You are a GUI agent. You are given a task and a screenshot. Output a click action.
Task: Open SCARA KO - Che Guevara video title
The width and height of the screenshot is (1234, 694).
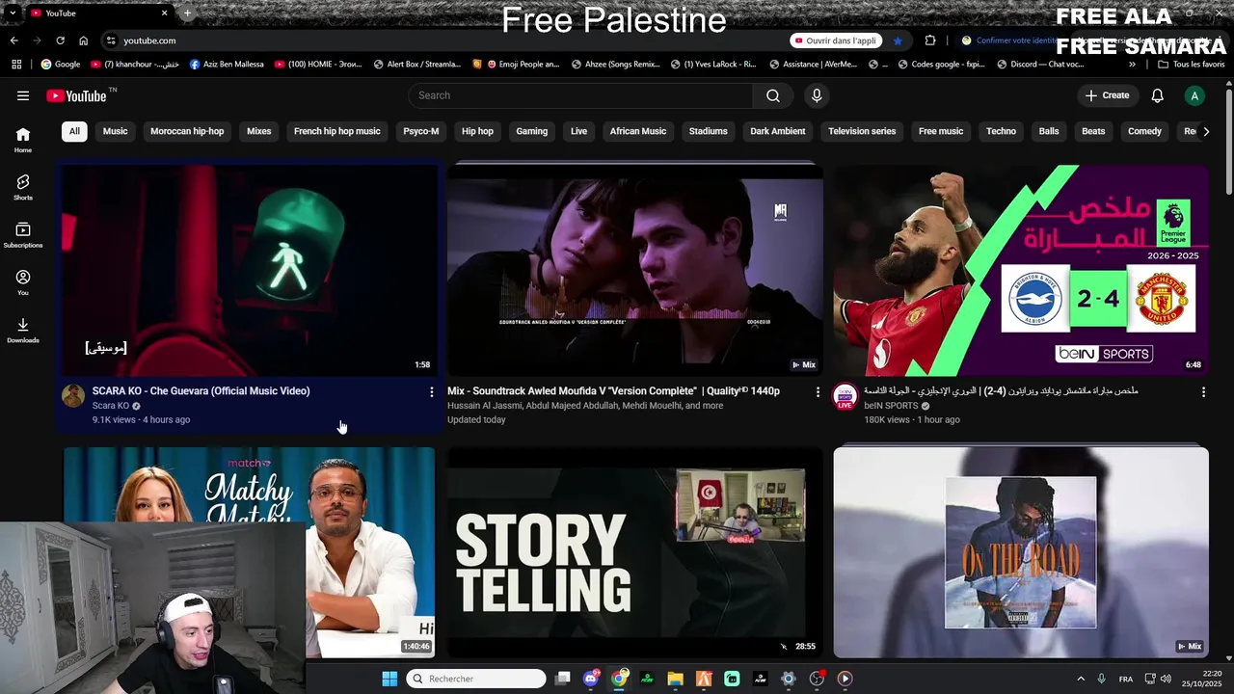(x=201, y=391)
